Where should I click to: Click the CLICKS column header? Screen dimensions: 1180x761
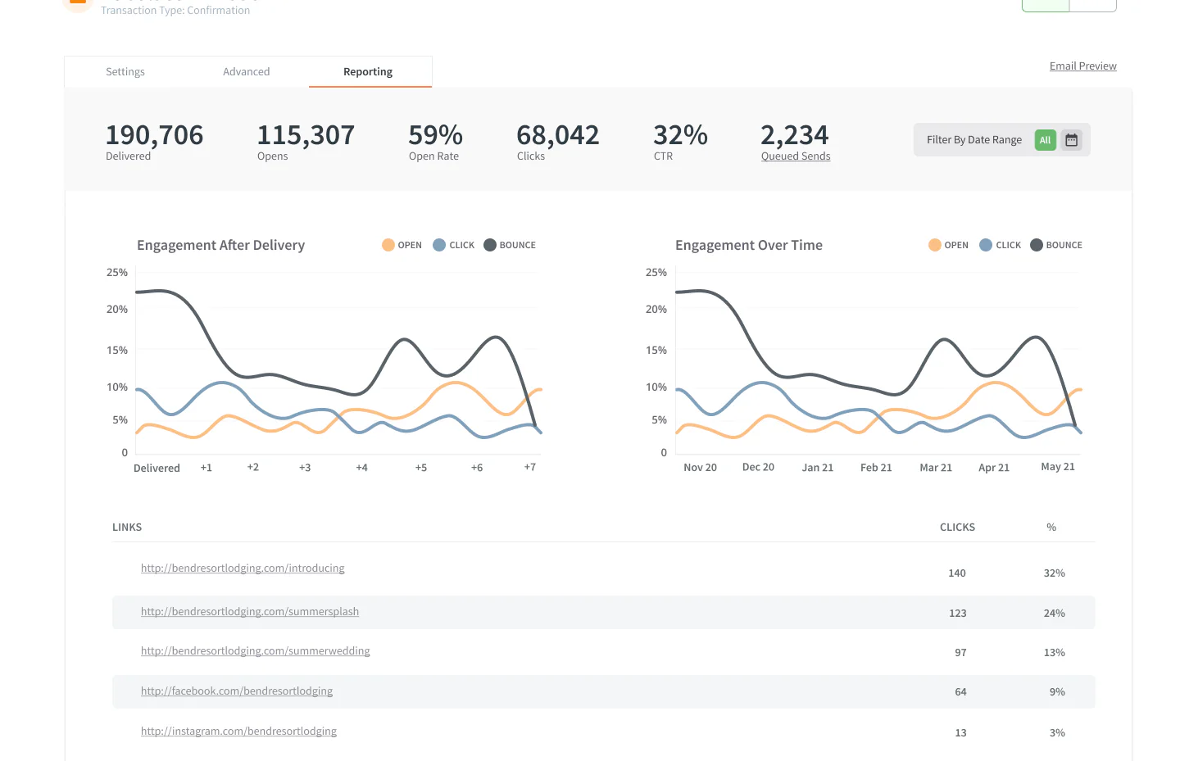click(x=957, y=528)
